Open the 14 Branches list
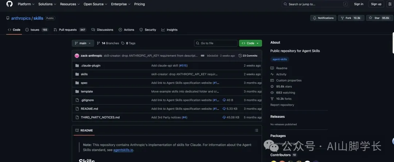This screenshot has height=162, width=394. (x=108, y=43)
